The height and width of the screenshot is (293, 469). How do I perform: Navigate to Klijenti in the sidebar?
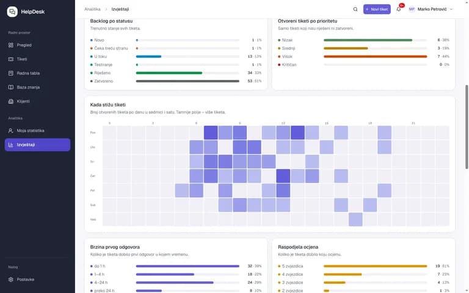click(x=37, y=101)
